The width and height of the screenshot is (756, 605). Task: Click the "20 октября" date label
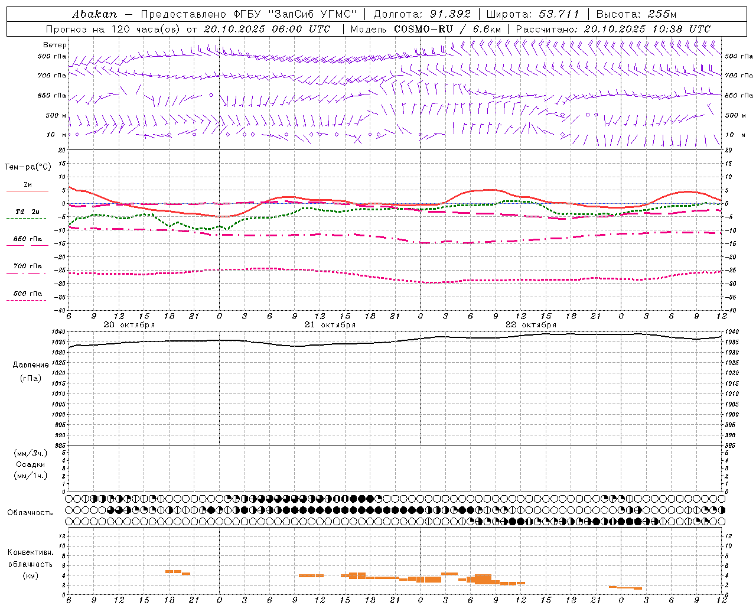tap(129, 325)
